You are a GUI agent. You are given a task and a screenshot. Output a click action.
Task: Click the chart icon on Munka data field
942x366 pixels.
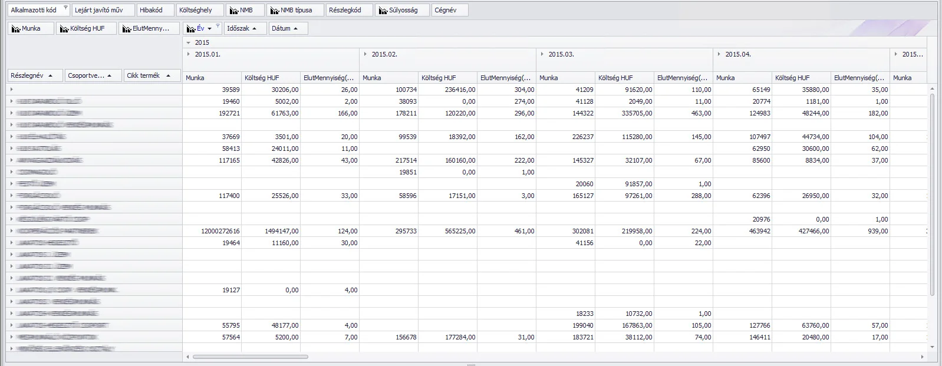point(16,29)
